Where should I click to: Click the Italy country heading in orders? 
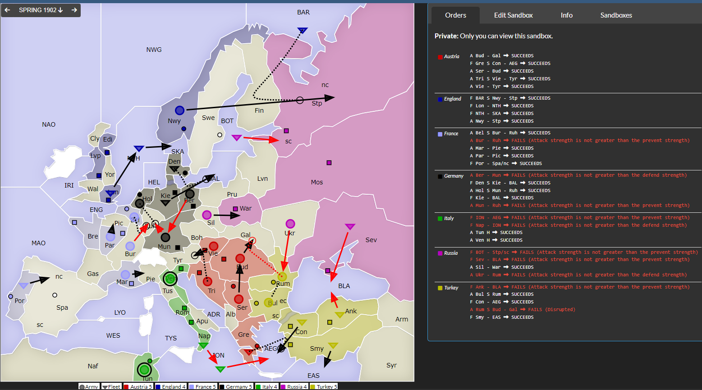click(x=449, y=218)
